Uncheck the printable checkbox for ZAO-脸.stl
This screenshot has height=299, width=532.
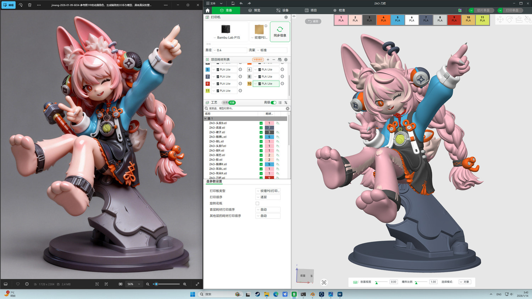(261, 160)
